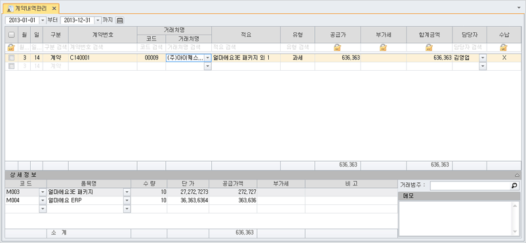The height and width of the screenshot is (243, 526).
Task: Click the 비고 column header in details
Action: coord(351,183)
